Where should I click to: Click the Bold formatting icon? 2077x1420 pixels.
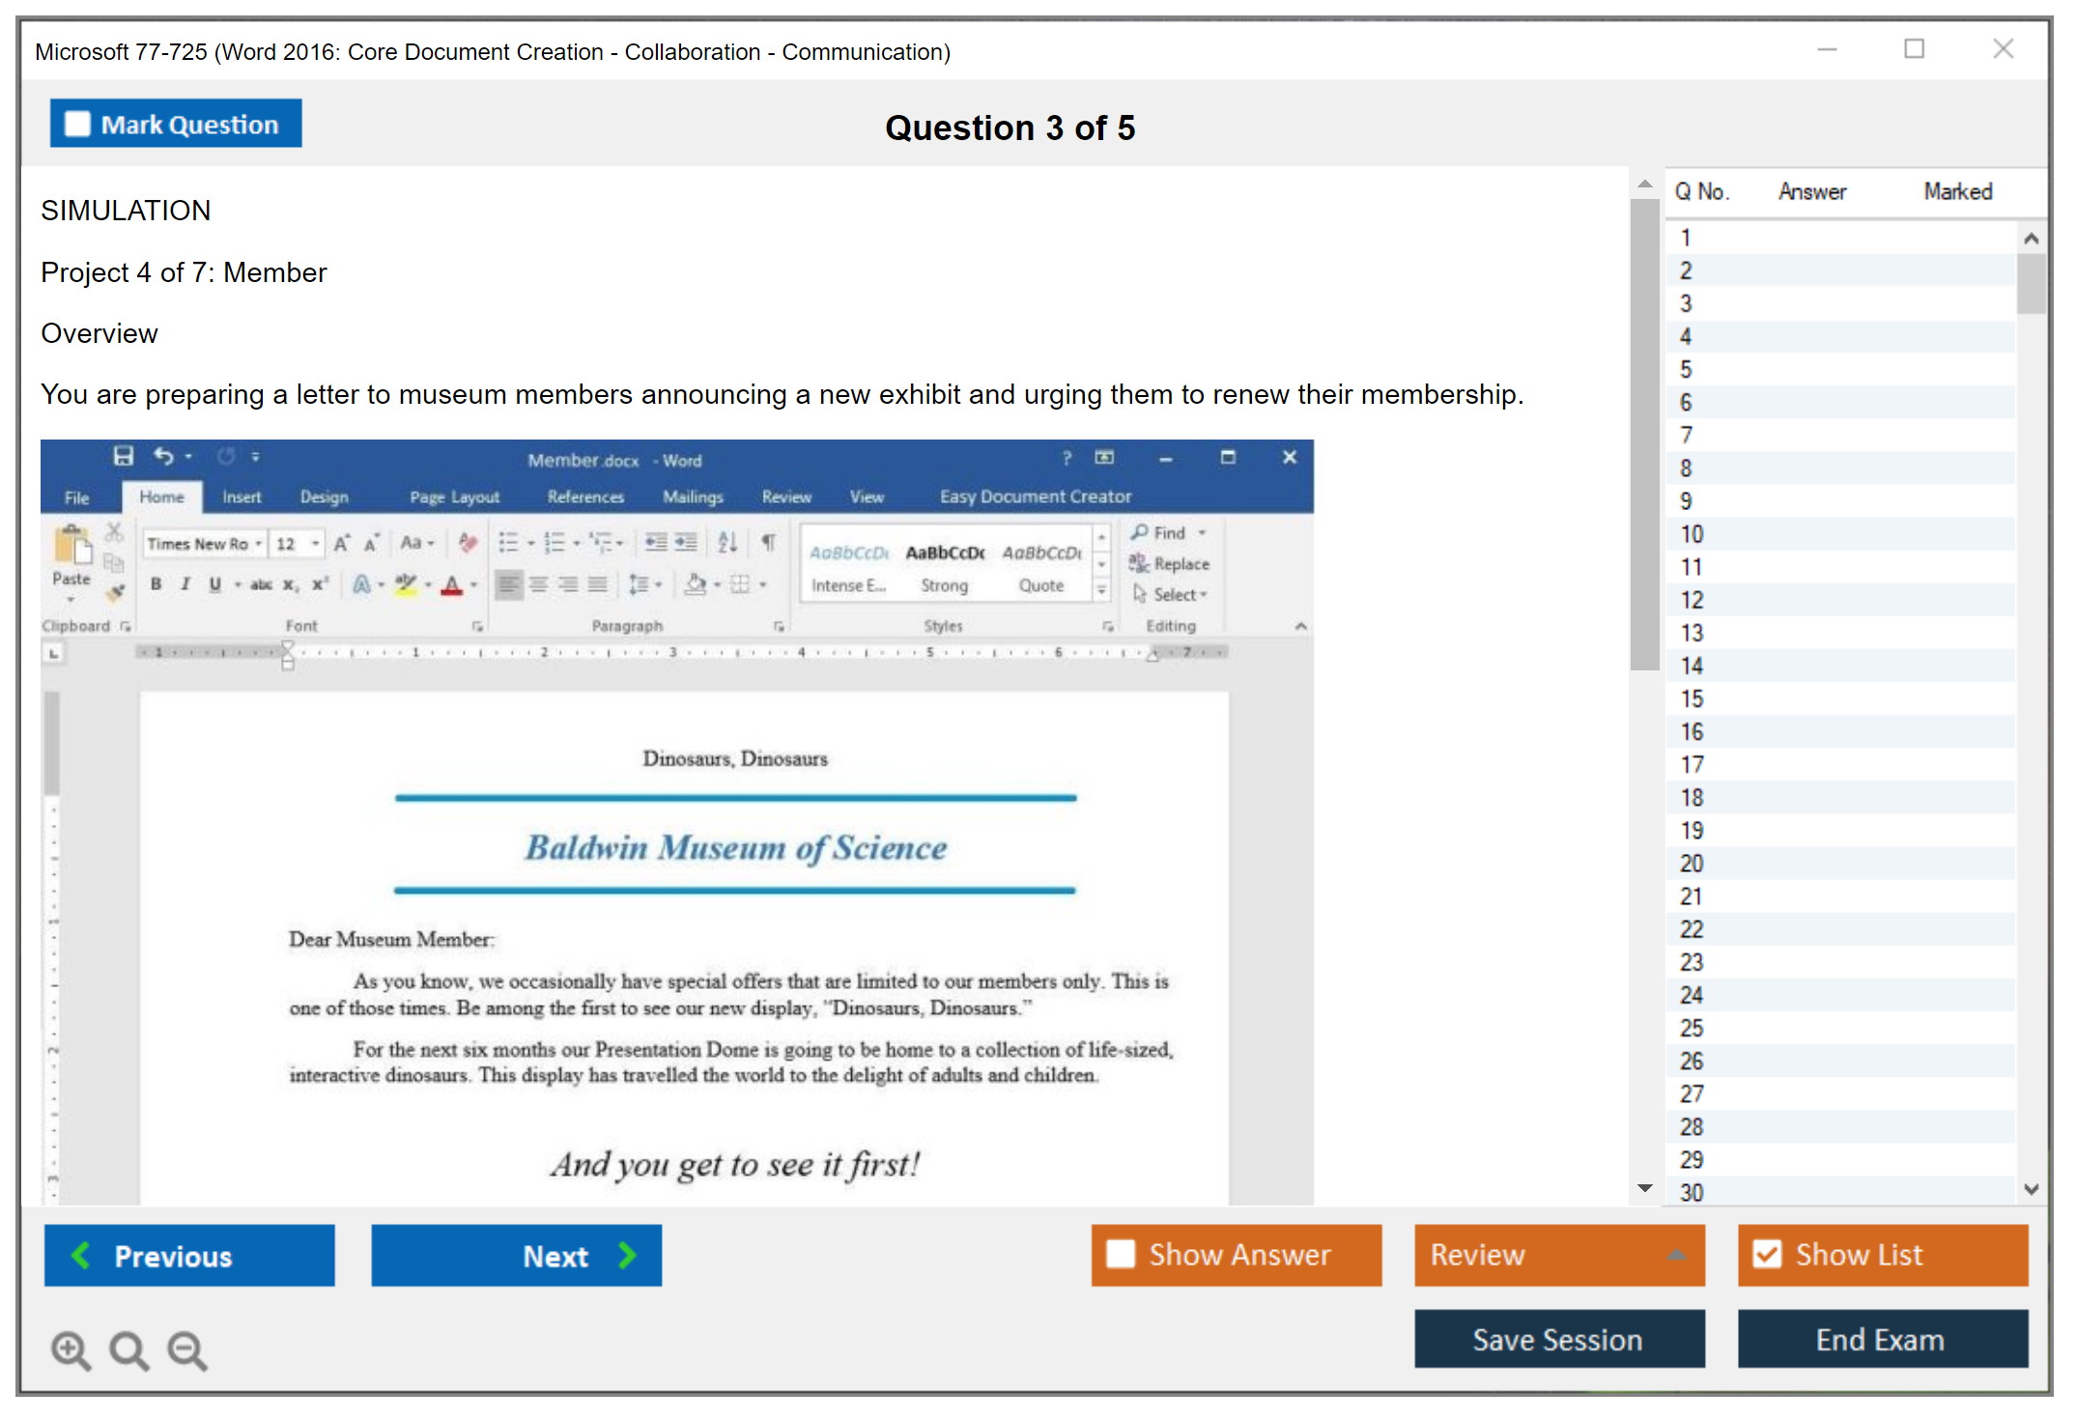point(156,584)
